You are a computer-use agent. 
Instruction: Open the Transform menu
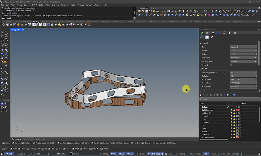click(65, 5)
